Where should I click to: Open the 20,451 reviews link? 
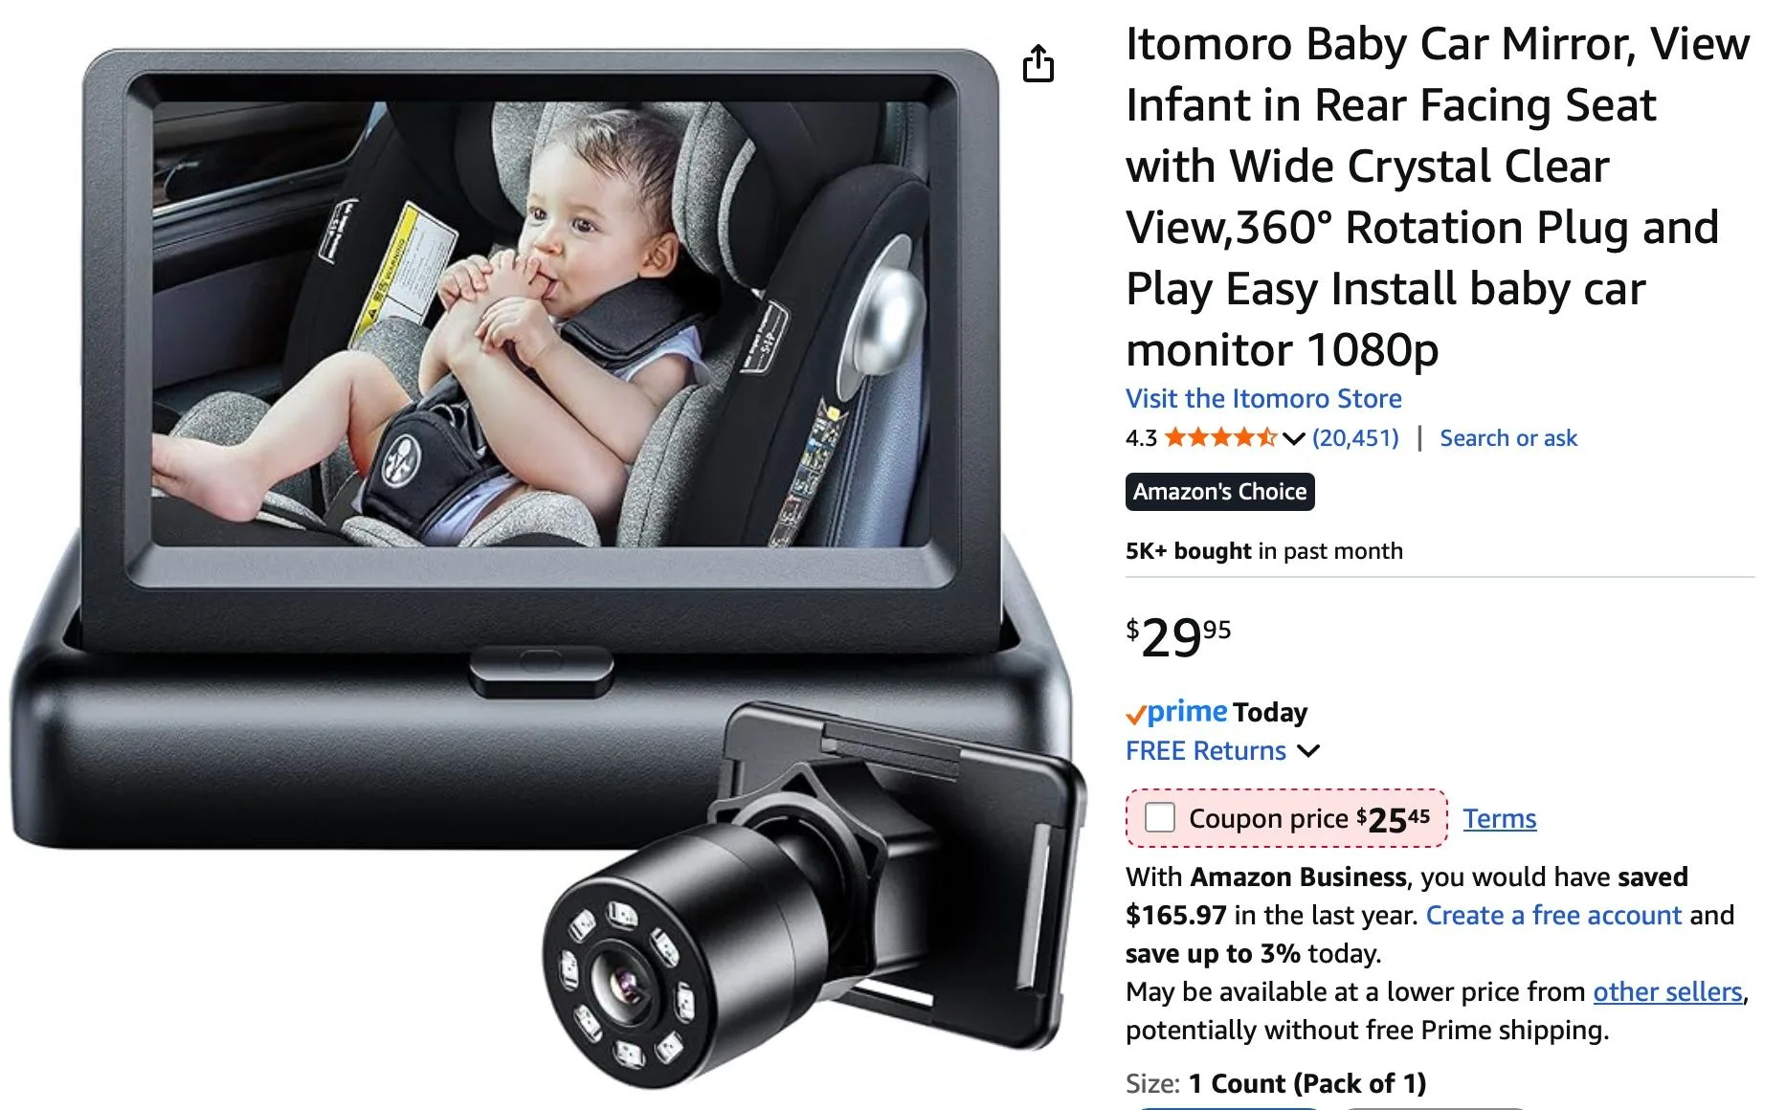[x=1355, y=438]
